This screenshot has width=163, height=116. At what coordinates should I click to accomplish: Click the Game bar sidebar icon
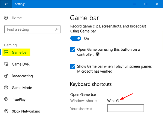6,52
